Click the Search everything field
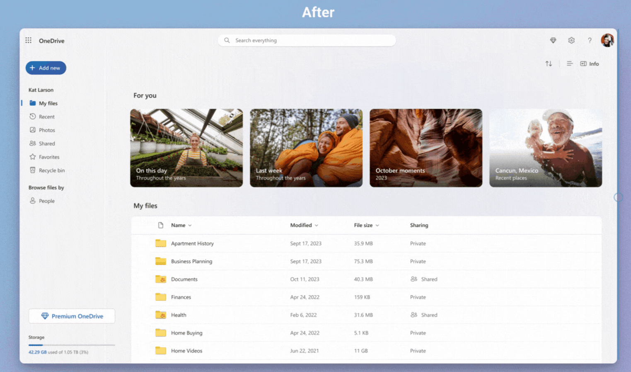This screenshot has height=372, width=631. click(307, 41)
